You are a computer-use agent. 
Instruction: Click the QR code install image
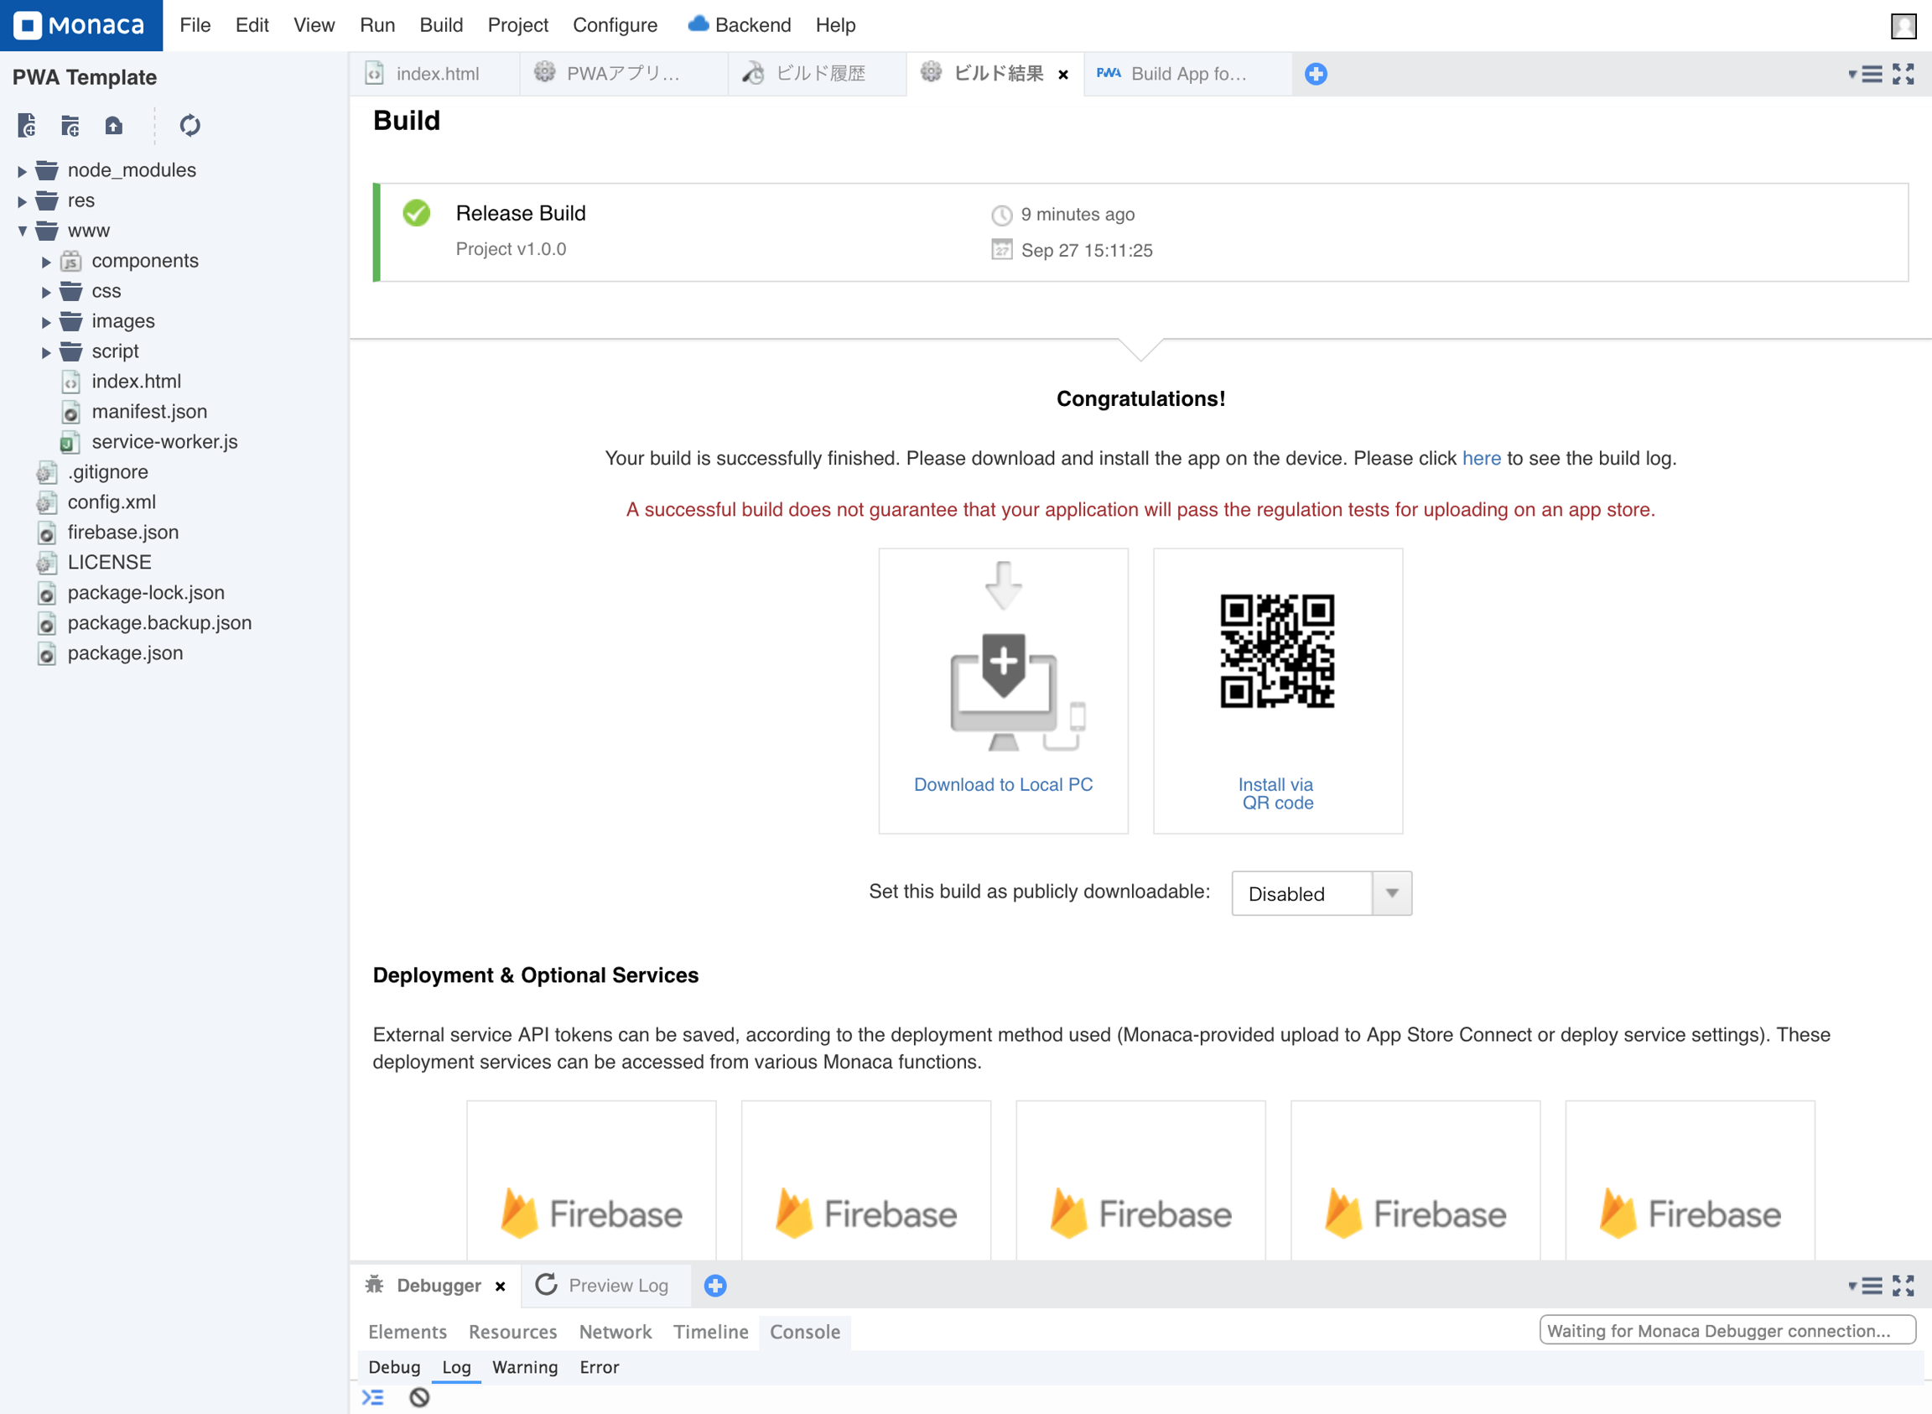[1276, 651]
